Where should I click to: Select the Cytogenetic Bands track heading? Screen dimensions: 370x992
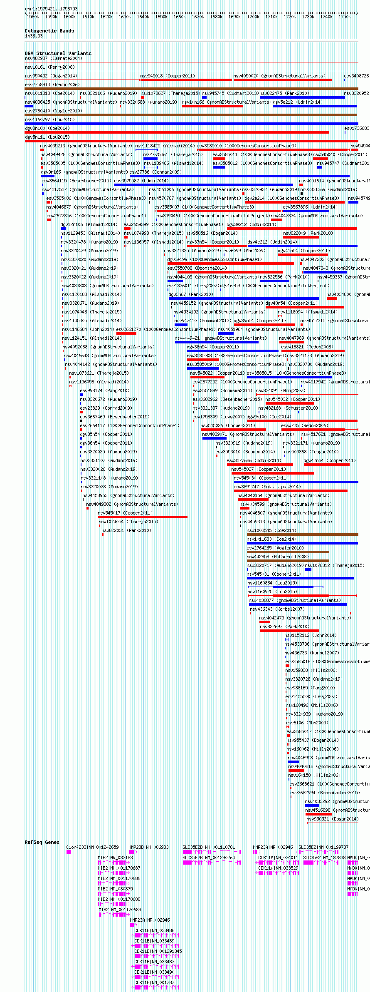click(49, 31)
